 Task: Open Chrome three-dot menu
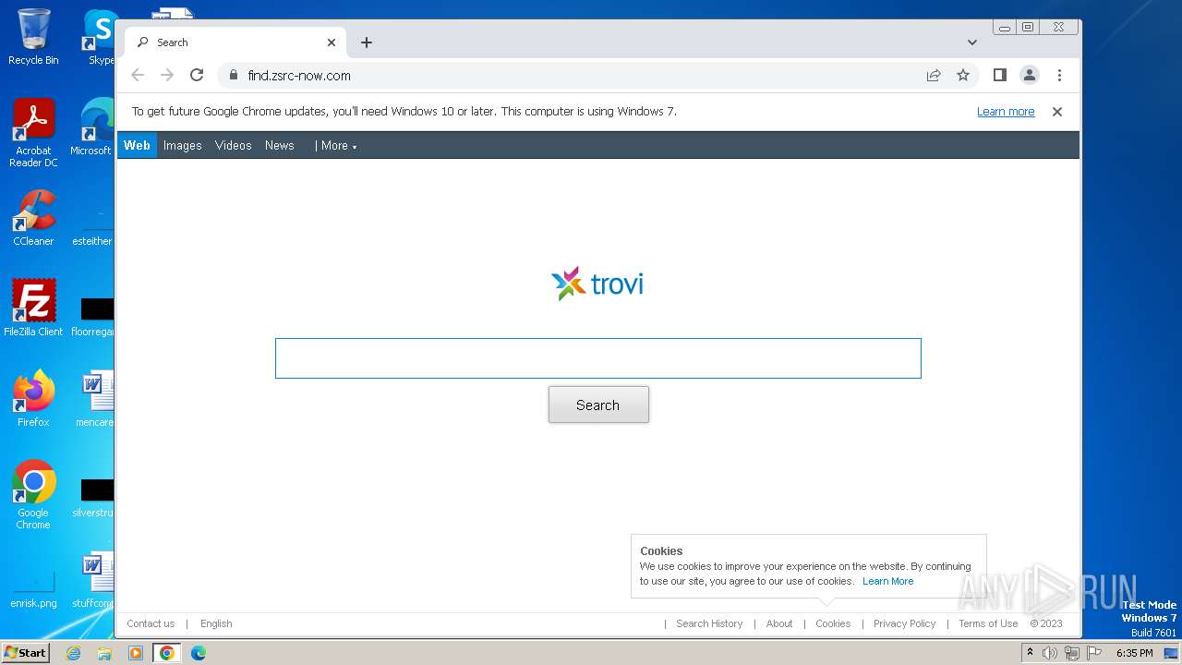point(1059,75)
